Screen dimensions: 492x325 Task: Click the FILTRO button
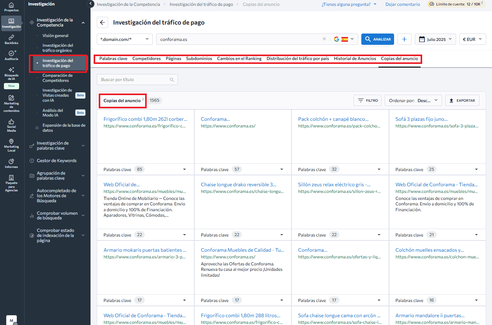368,100
